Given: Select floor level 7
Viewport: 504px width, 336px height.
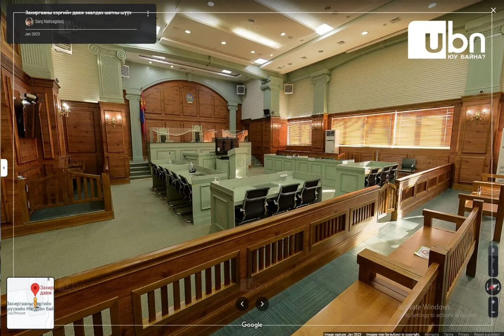Looking at the screenshot, I should click(493, 260).
